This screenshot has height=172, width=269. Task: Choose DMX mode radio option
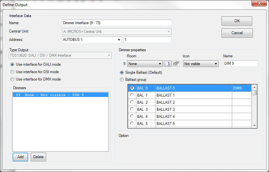13,79
